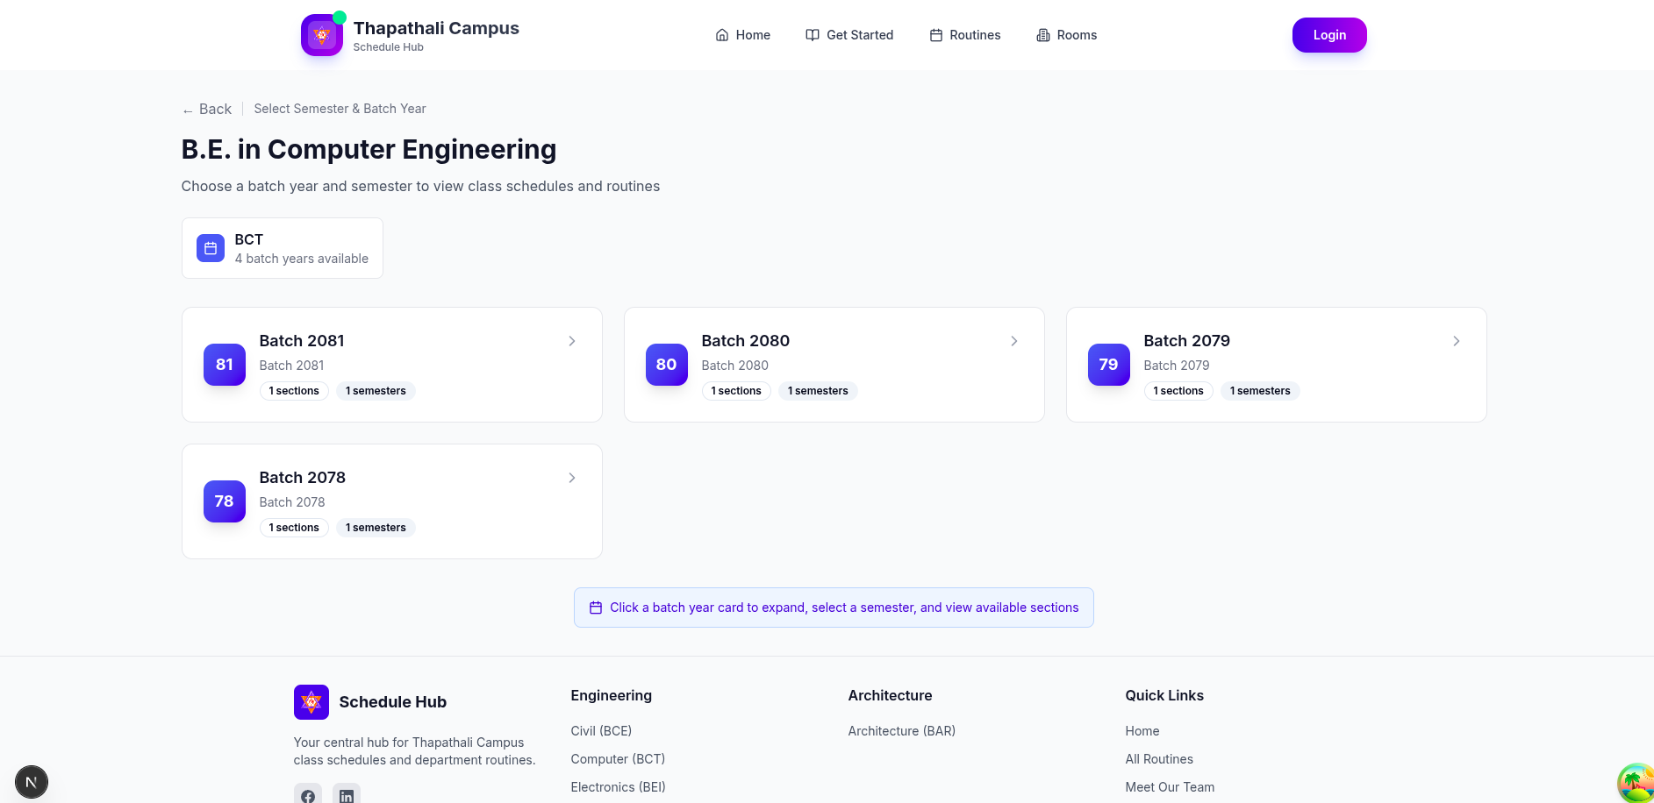
Task: Expand the Batch 2079 card chevron
Action: coord(1457,341)
